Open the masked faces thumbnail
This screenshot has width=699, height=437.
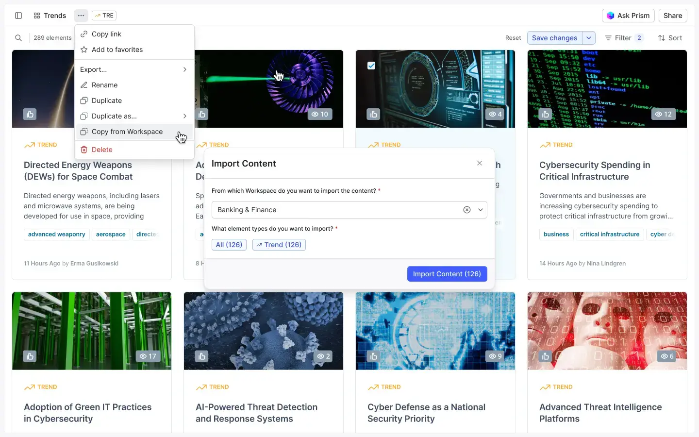click(x=607, y=331)
